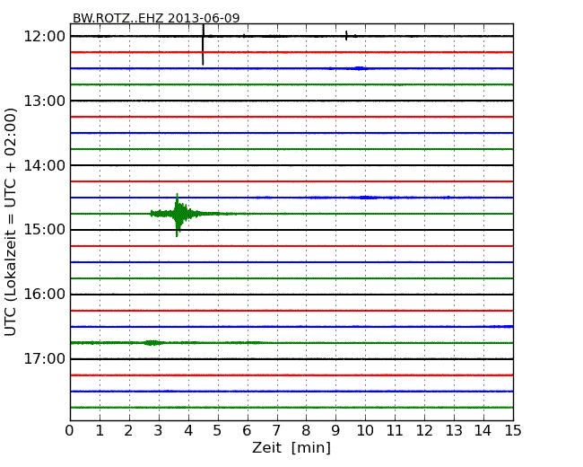Click the '2' minute tick on Zeit axis
Viewport: 583px width, 467px height.
[128, 431]
